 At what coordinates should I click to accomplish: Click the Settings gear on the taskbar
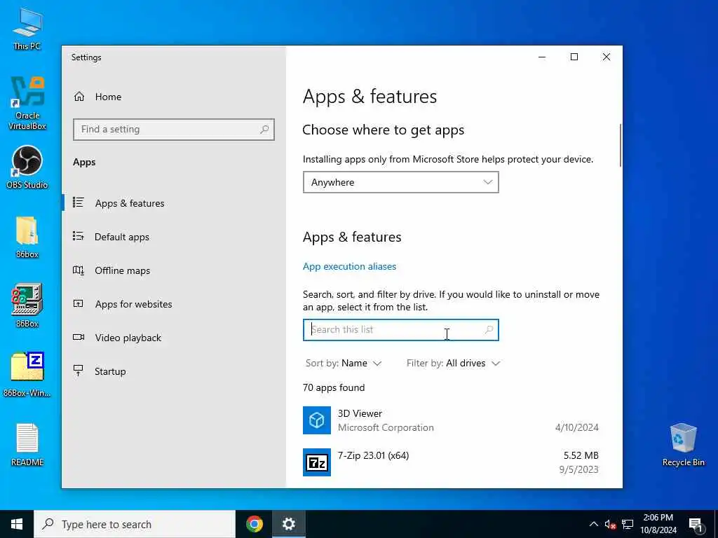(x=288, y=524)
